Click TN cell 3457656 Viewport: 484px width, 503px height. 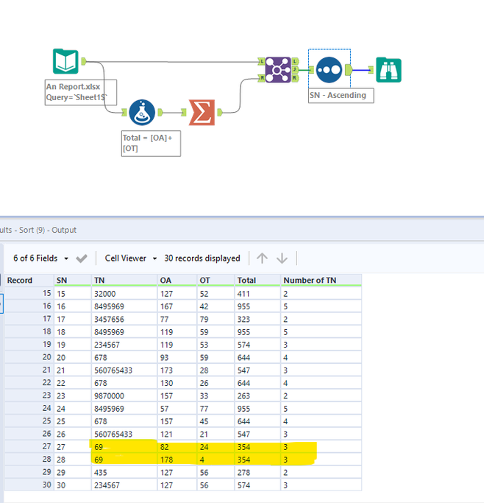(124, 319)
